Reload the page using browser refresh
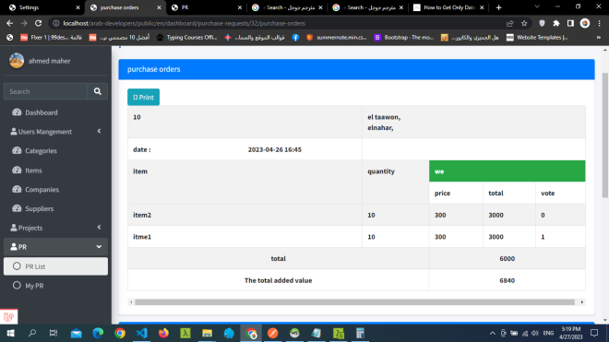The image size is (609, 342). (38, 23)
